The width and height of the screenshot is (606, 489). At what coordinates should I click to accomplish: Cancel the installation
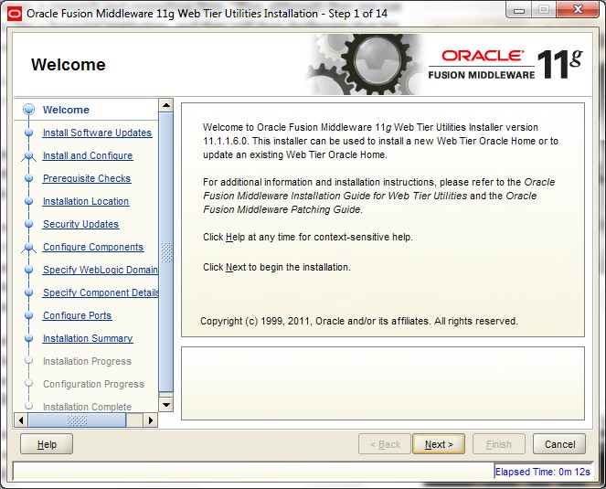(x=559, y=444)
